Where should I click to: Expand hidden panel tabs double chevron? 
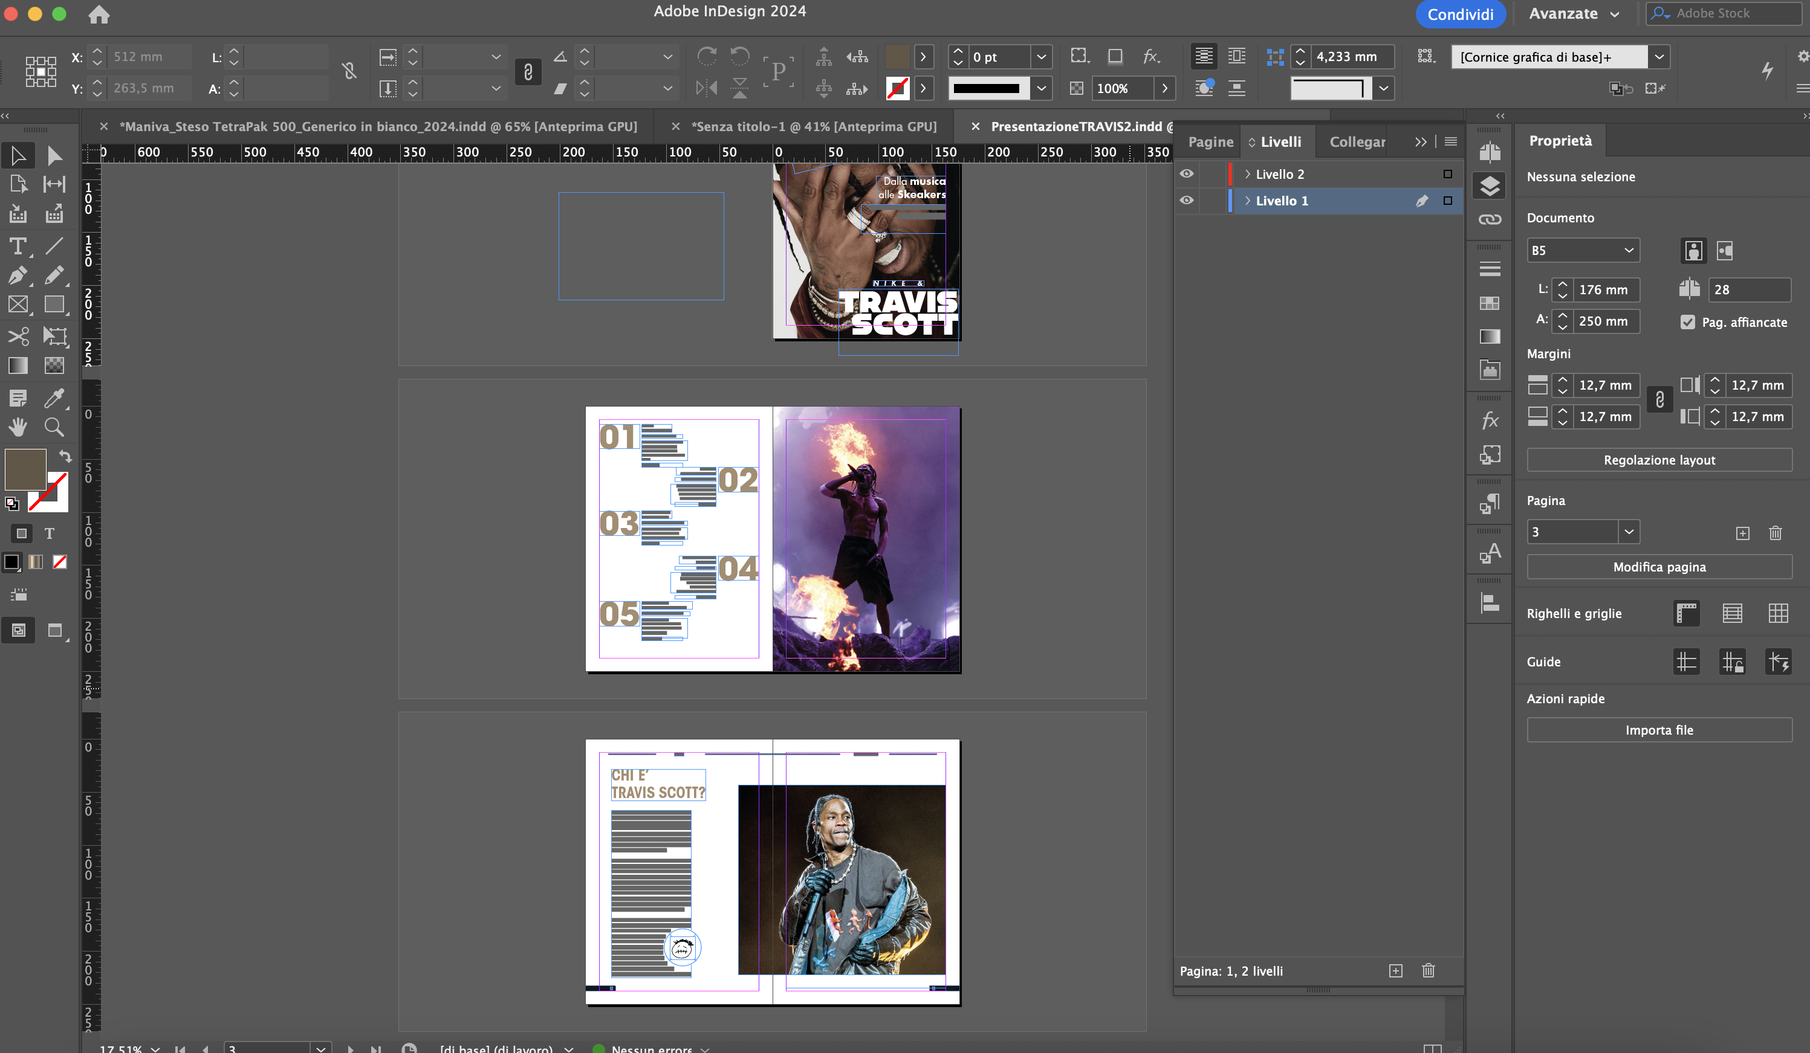(1421, 142)
